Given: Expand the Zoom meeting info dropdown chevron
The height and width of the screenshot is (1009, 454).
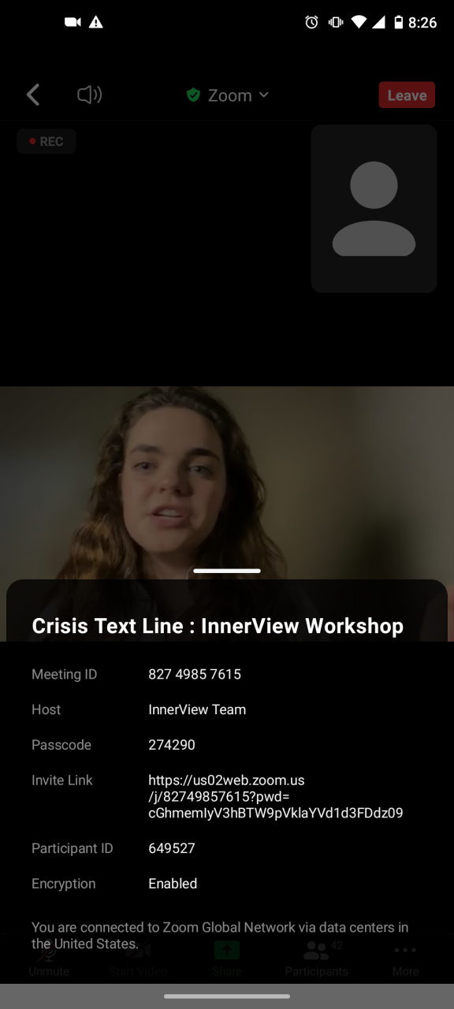Looking at the screenshot, I should (263, 95).
